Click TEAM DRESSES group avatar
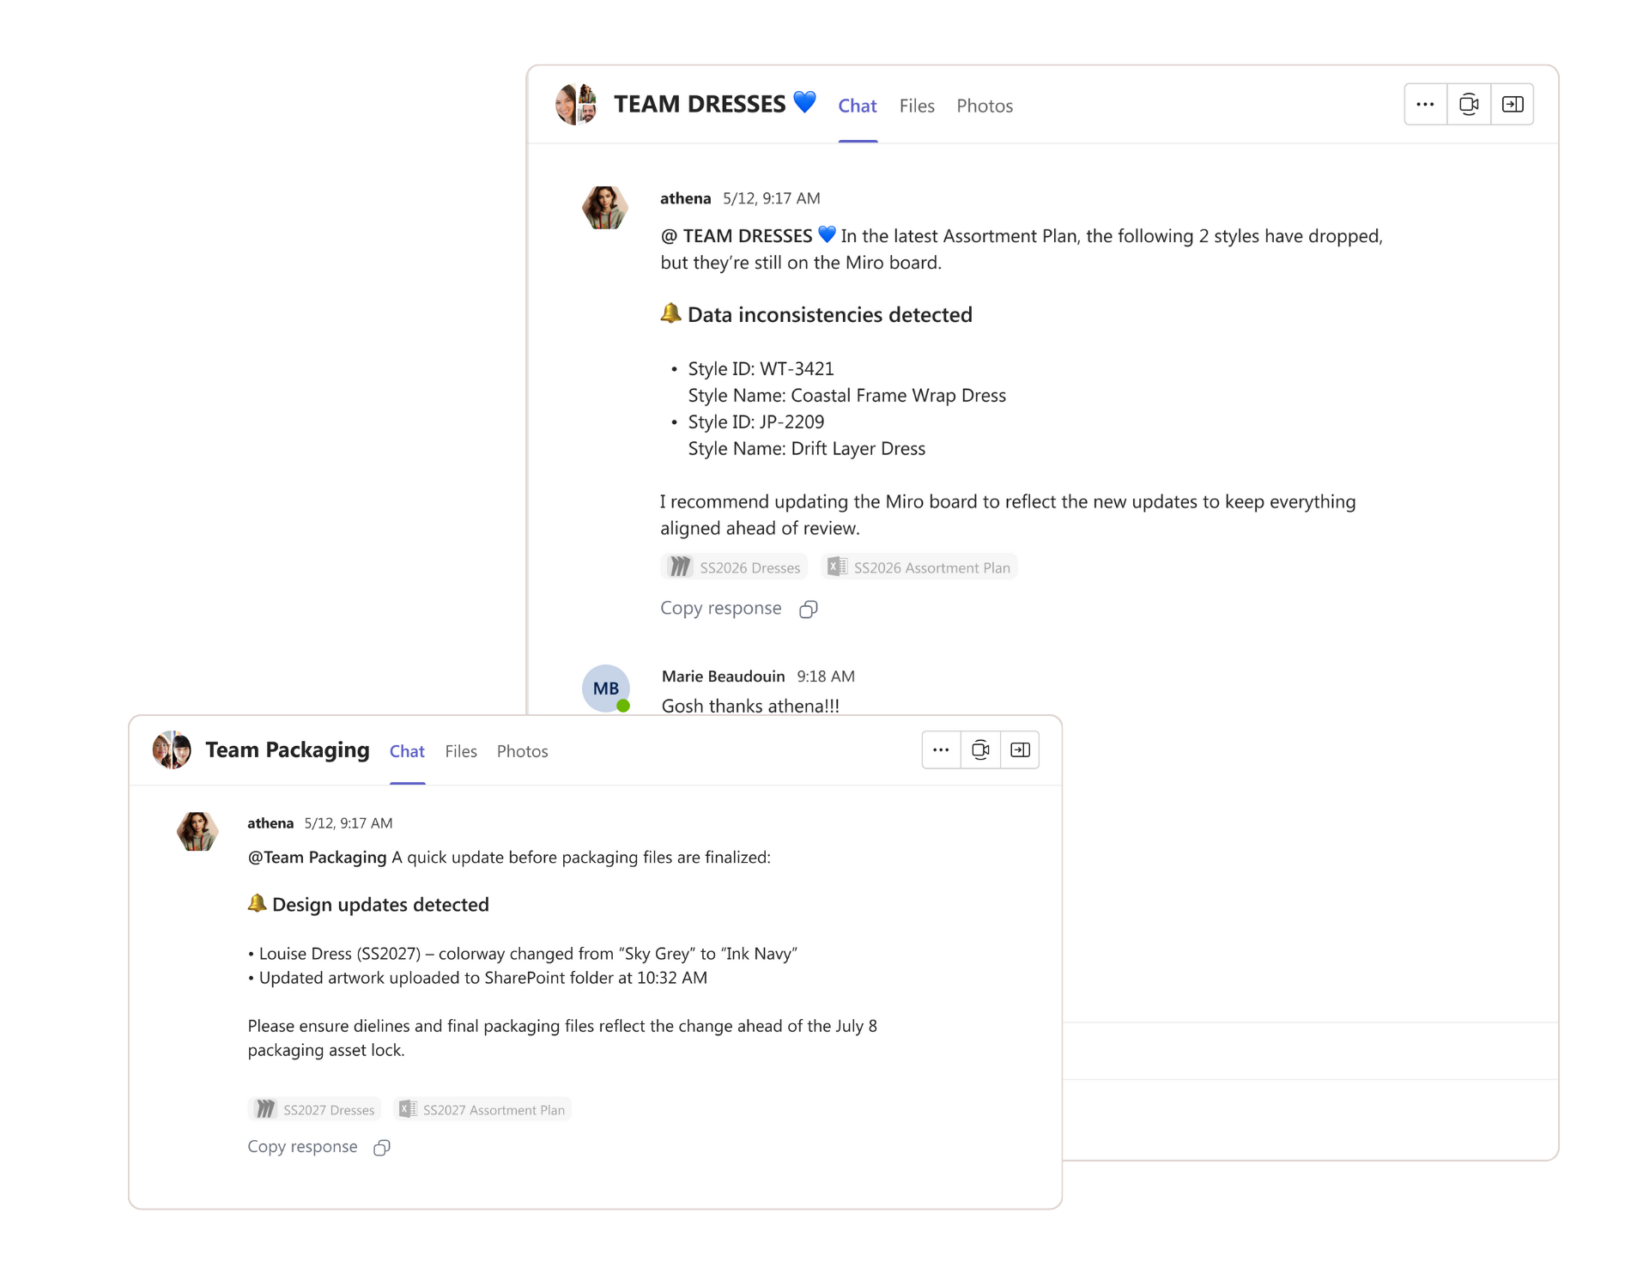Viewport: 1631px width, 1274px height. (x=576, y=105)
